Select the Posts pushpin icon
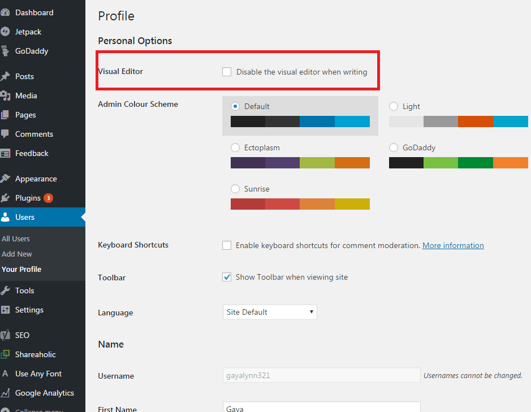The width and height of the screenshot is (531, 412). 5,76
